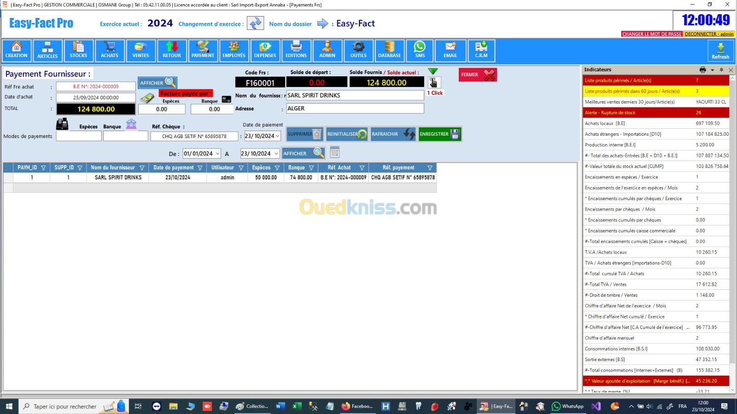Click the Réf. Chèque input field
737x414 pixels.
click(194, 137)
